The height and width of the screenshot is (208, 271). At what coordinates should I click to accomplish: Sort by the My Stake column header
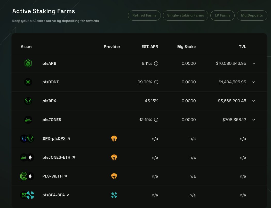pyautogui.click(x=187, y=47)
